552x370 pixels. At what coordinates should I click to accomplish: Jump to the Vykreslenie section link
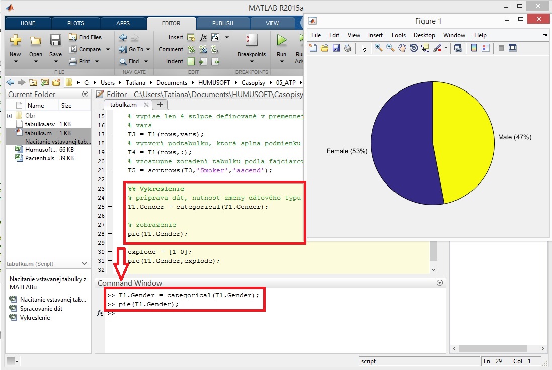(x=35, y=318)
